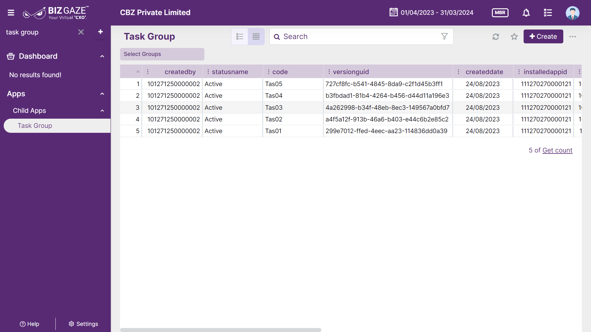Screen dimensions: 591x332
Task: Open the hamburger navigation menu
Action: point(11,13)
